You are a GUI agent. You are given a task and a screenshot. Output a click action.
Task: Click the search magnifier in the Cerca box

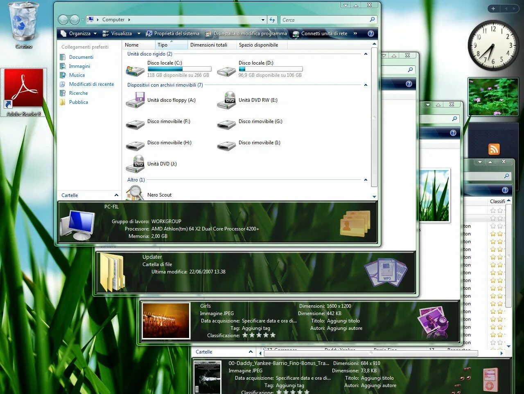372,19
